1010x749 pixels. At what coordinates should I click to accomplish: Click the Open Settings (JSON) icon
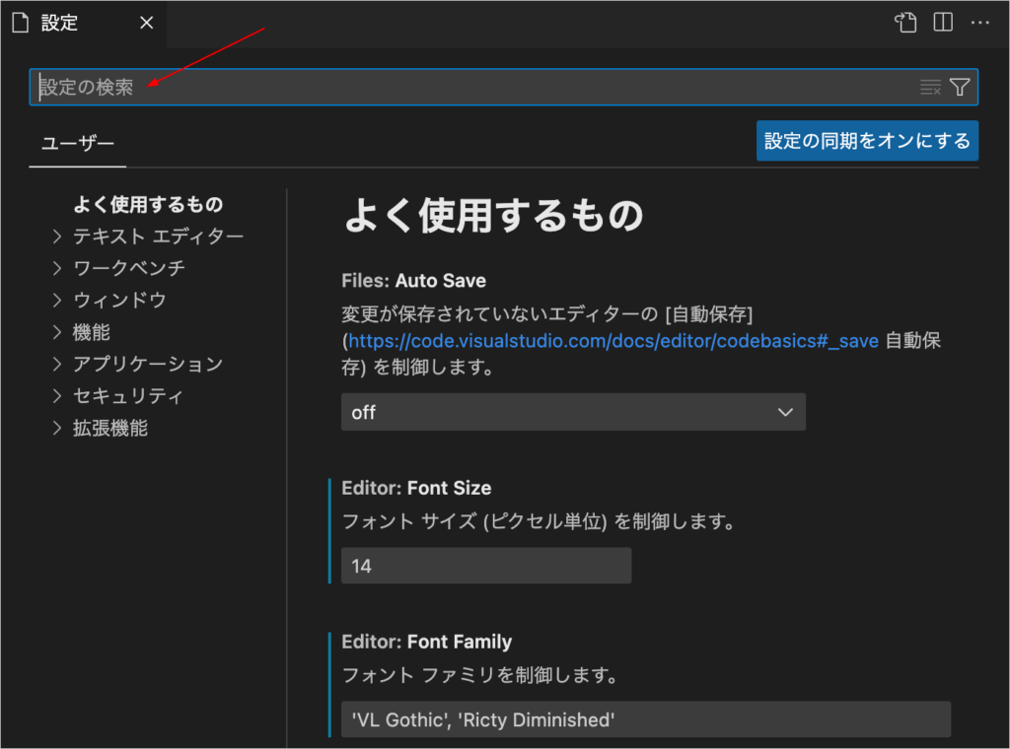click(905, 23)
